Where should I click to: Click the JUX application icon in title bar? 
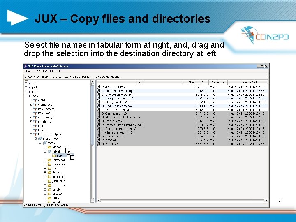(26, 66)
